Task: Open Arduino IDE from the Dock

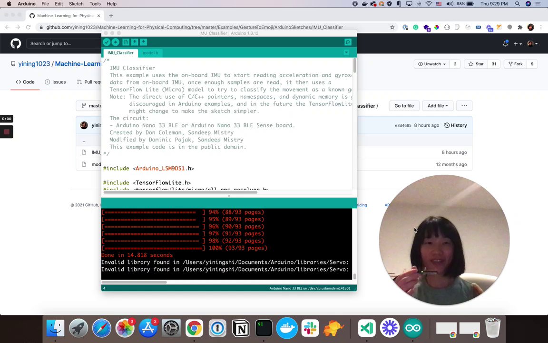Action: pos(413,328)
